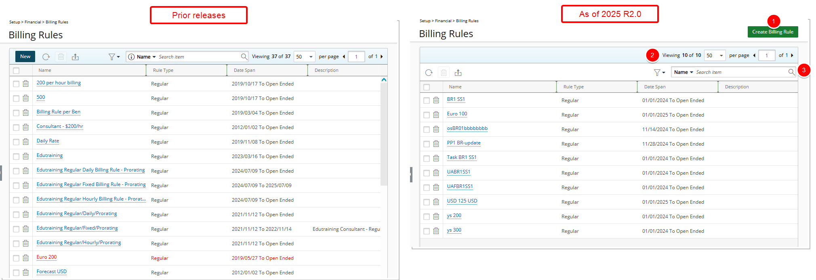Click the delete icon in the prior releases toolbar

[61, 57]
